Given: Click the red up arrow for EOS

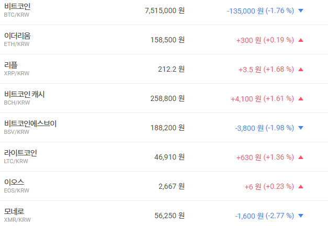Looking at the screenshot, I should (x=300, y=186).
